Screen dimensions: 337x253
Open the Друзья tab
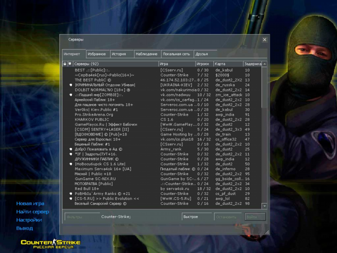point(205,54)
